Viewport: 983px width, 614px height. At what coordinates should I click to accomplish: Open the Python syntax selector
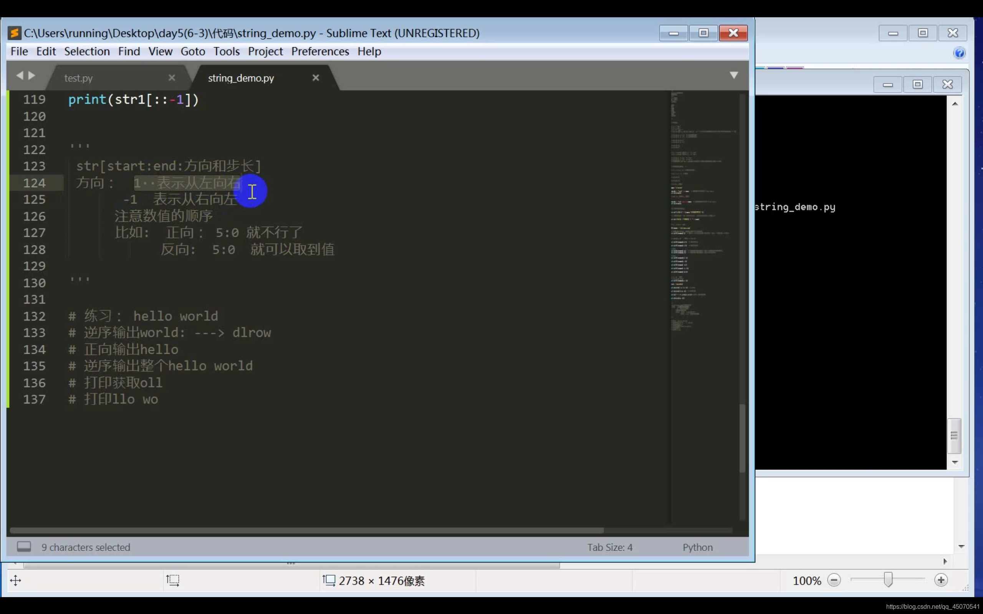pyautogui.click(x=697, y=547)
